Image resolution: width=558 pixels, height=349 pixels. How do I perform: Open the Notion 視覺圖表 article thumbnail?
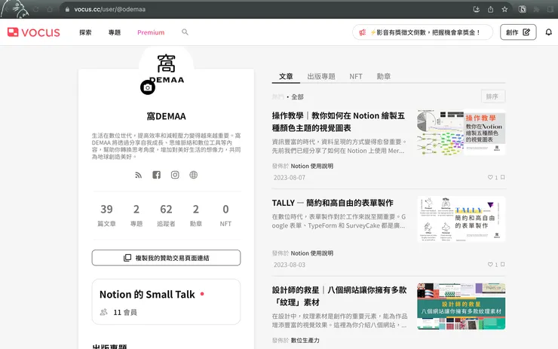[461, 133]
